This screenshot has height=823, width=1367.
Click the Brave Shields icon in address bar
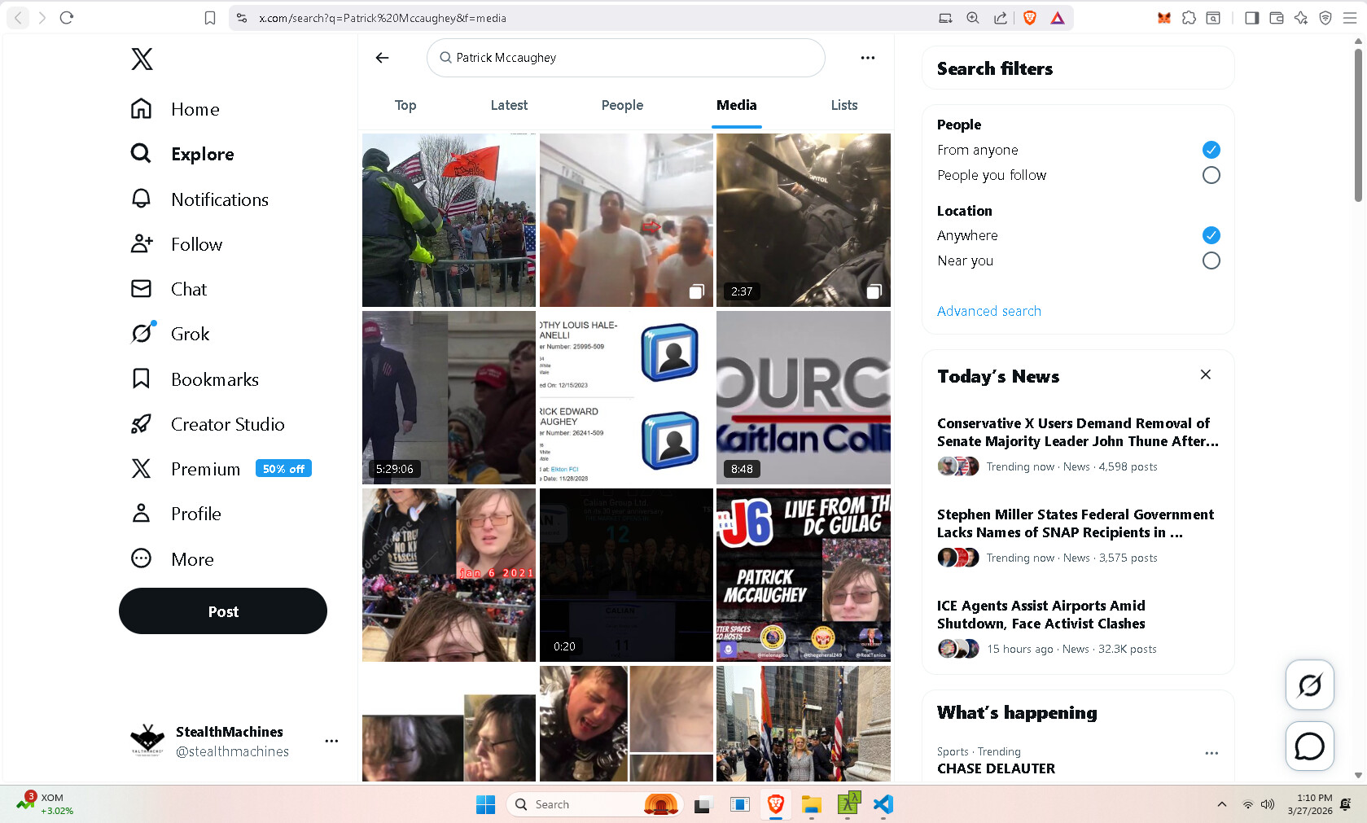(x=1029, y=18)
